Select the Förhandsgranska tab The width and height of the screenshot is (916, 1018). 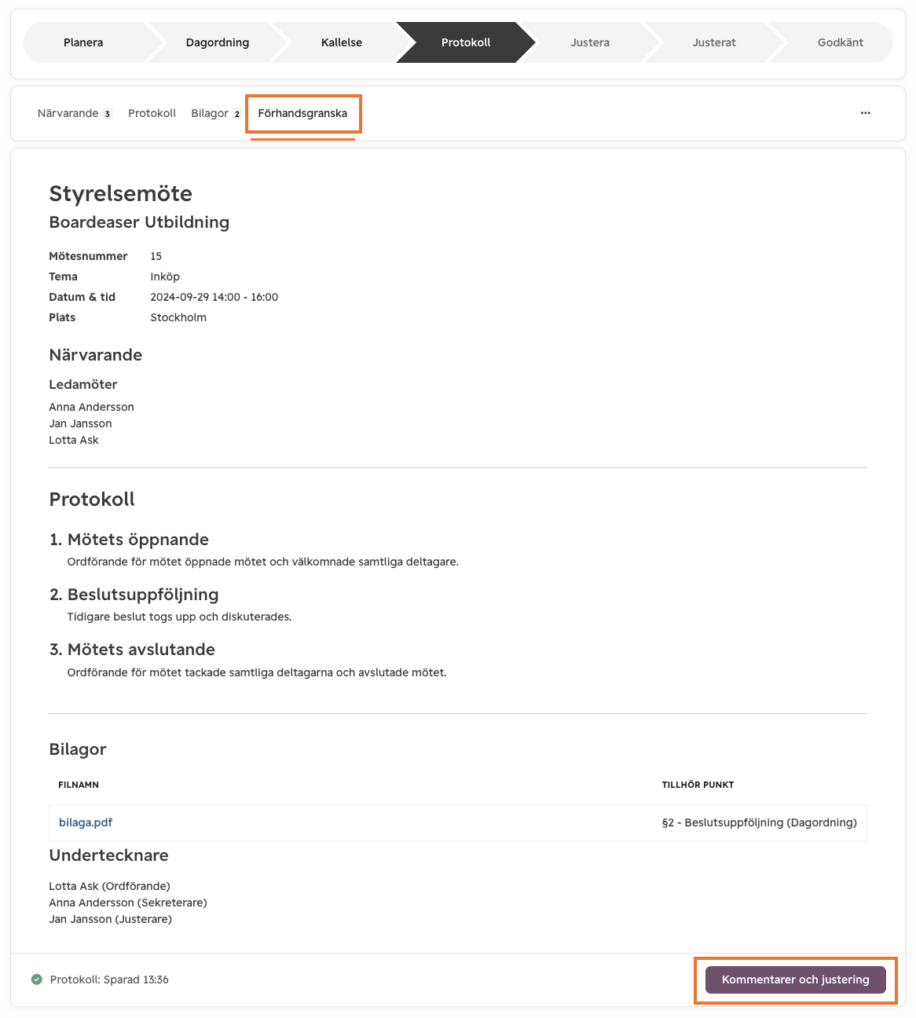302,113
